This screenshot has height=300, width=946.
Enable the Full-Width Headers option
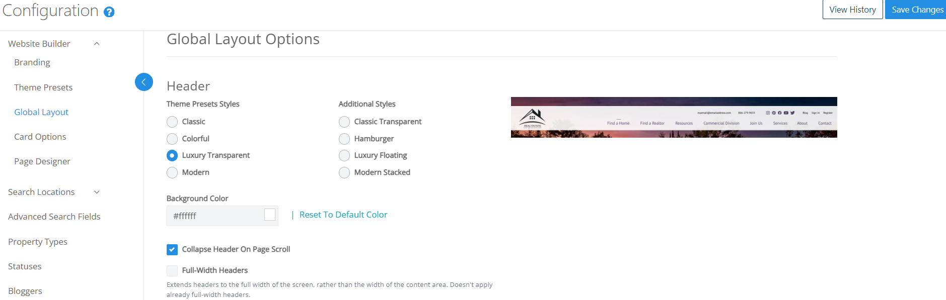(172, 270)
